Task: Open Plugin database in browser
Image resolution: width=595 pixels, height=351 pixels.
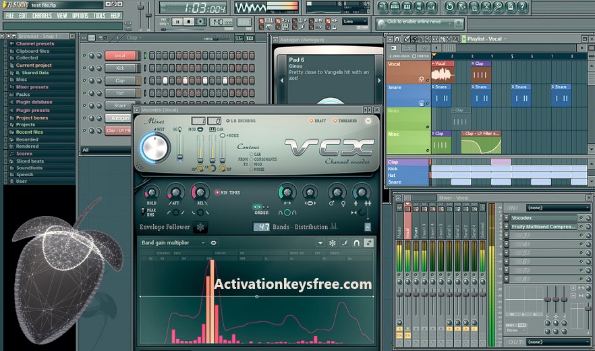Action: tap(34, 102)
